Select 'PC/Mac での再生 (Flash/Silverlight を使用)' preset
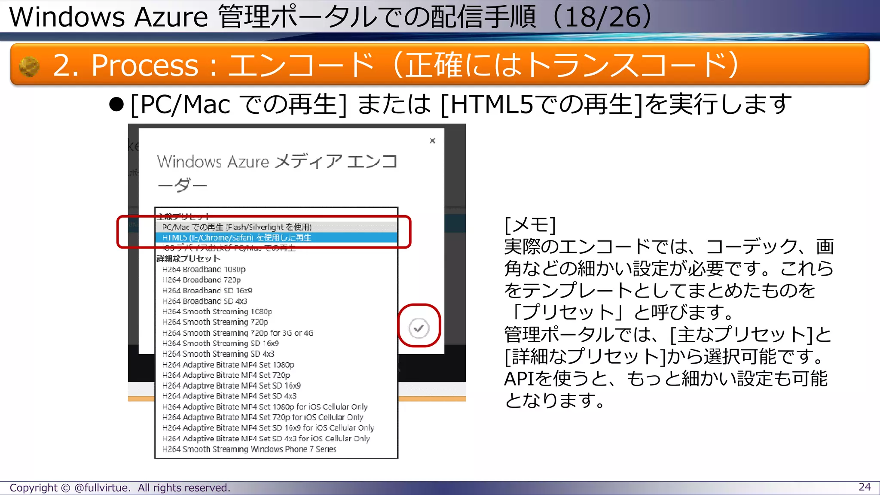 (x=276, y=227)
